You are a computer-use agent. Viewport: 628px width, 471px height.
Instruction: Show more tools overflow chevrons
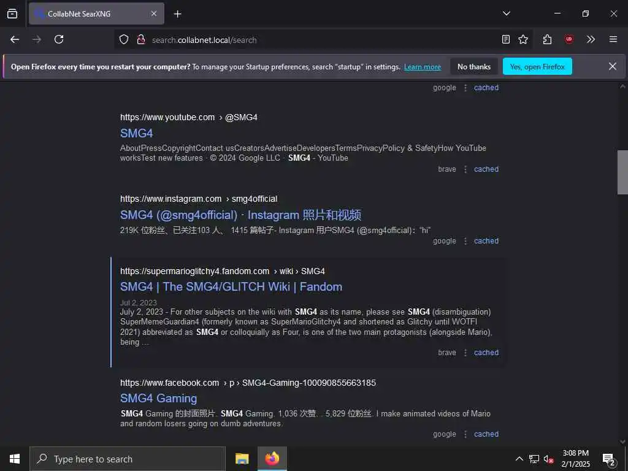coord(591,39)
